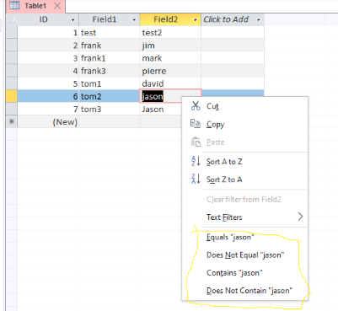Choose Cut from context menu
The width and height of the screenshot is (338, 311).
(x=244, y=106)
